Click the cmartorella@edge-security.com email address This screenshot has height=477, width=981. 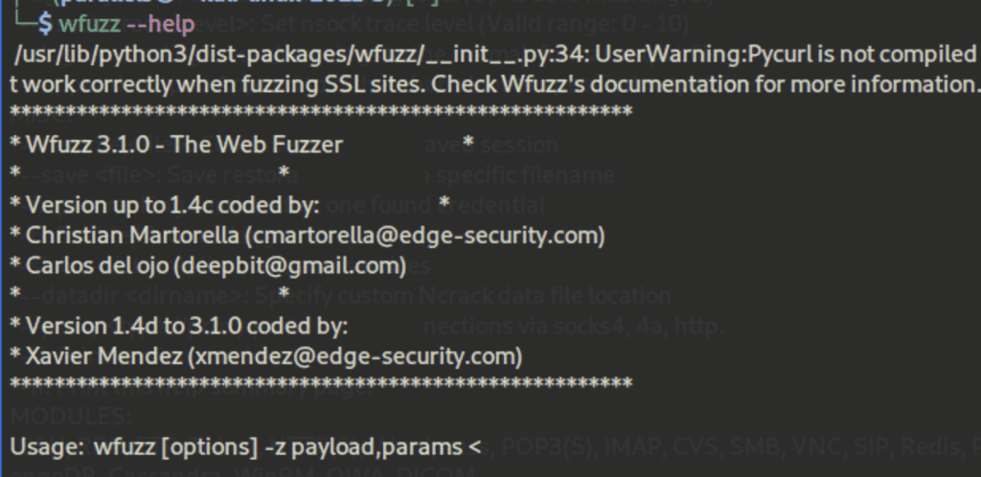(425, 235)
